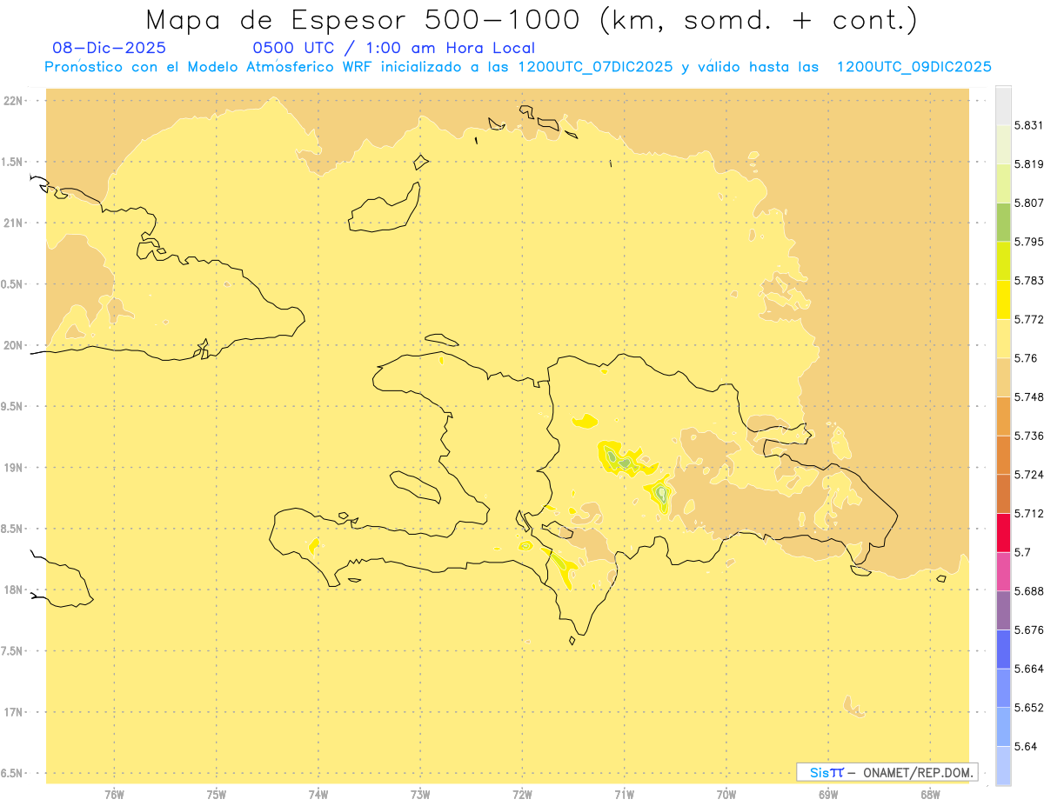
Task: Pick the green legend swatch below 5.807
Action: (x=1003, y=222)
